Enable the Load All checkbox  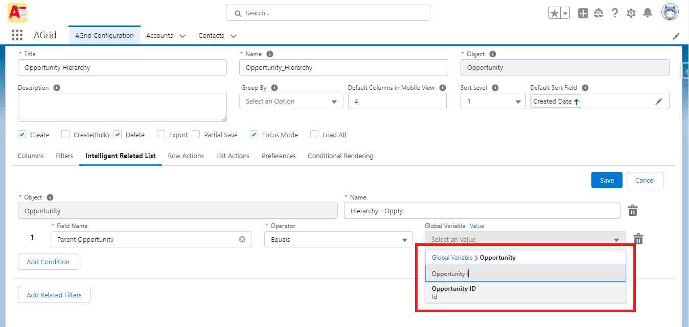(314, 135)
